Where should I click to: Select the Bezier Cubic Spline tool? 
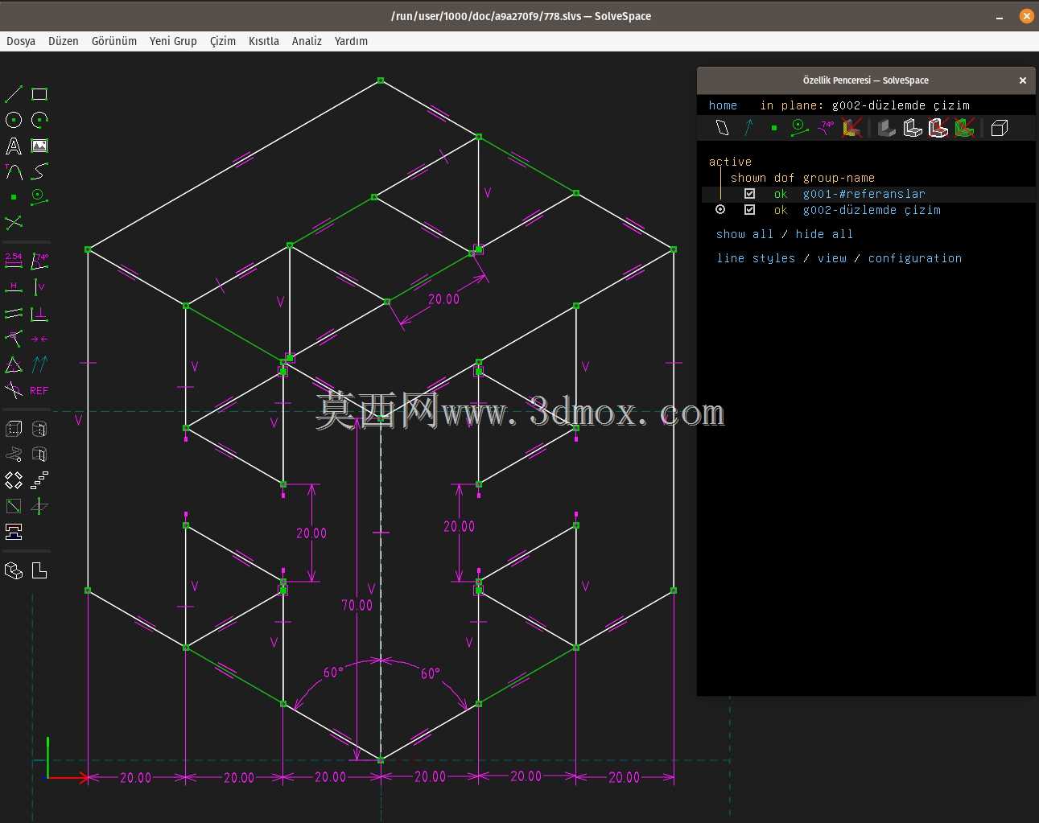[39, 171]
